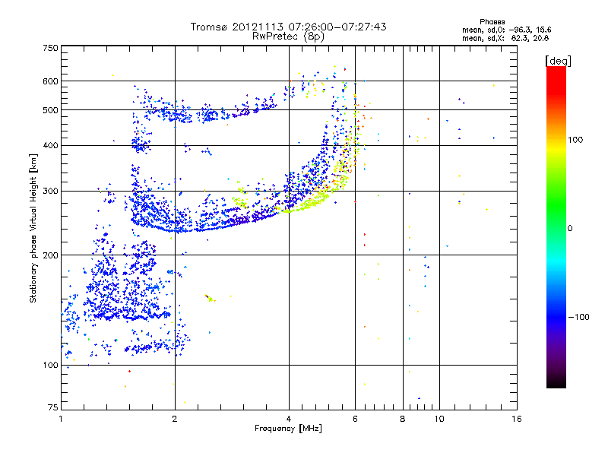Click the 'mean, sd,X: 82.3, 20.8' text
Screen dimensions: 608x456
[505, 38]
